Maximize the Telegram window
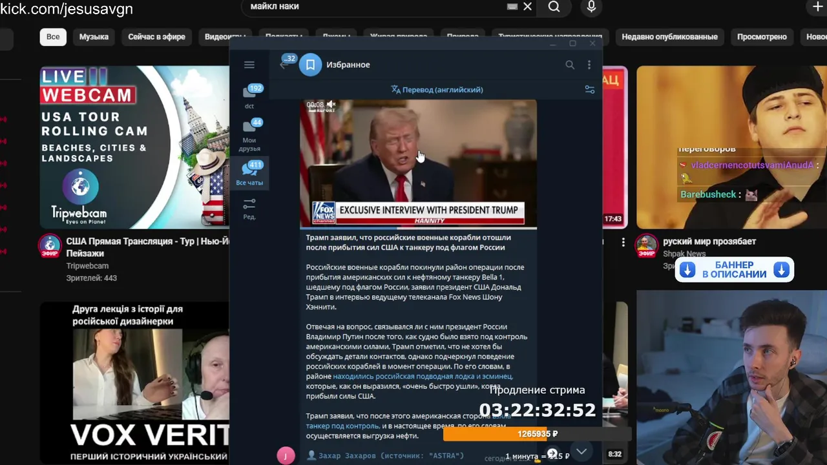827x465 pixels. coord(572,43)
